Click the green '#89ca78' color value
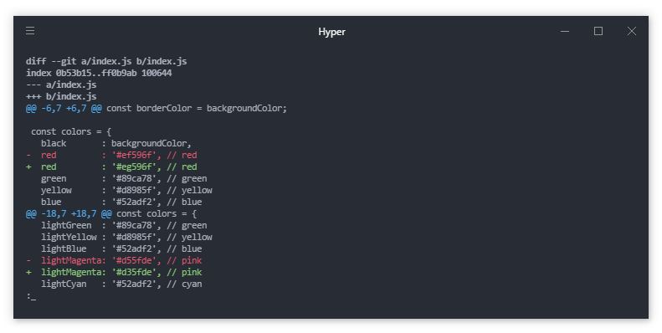Screen dimensions: 662x333 pyautogui.click(x=134, y=178)
